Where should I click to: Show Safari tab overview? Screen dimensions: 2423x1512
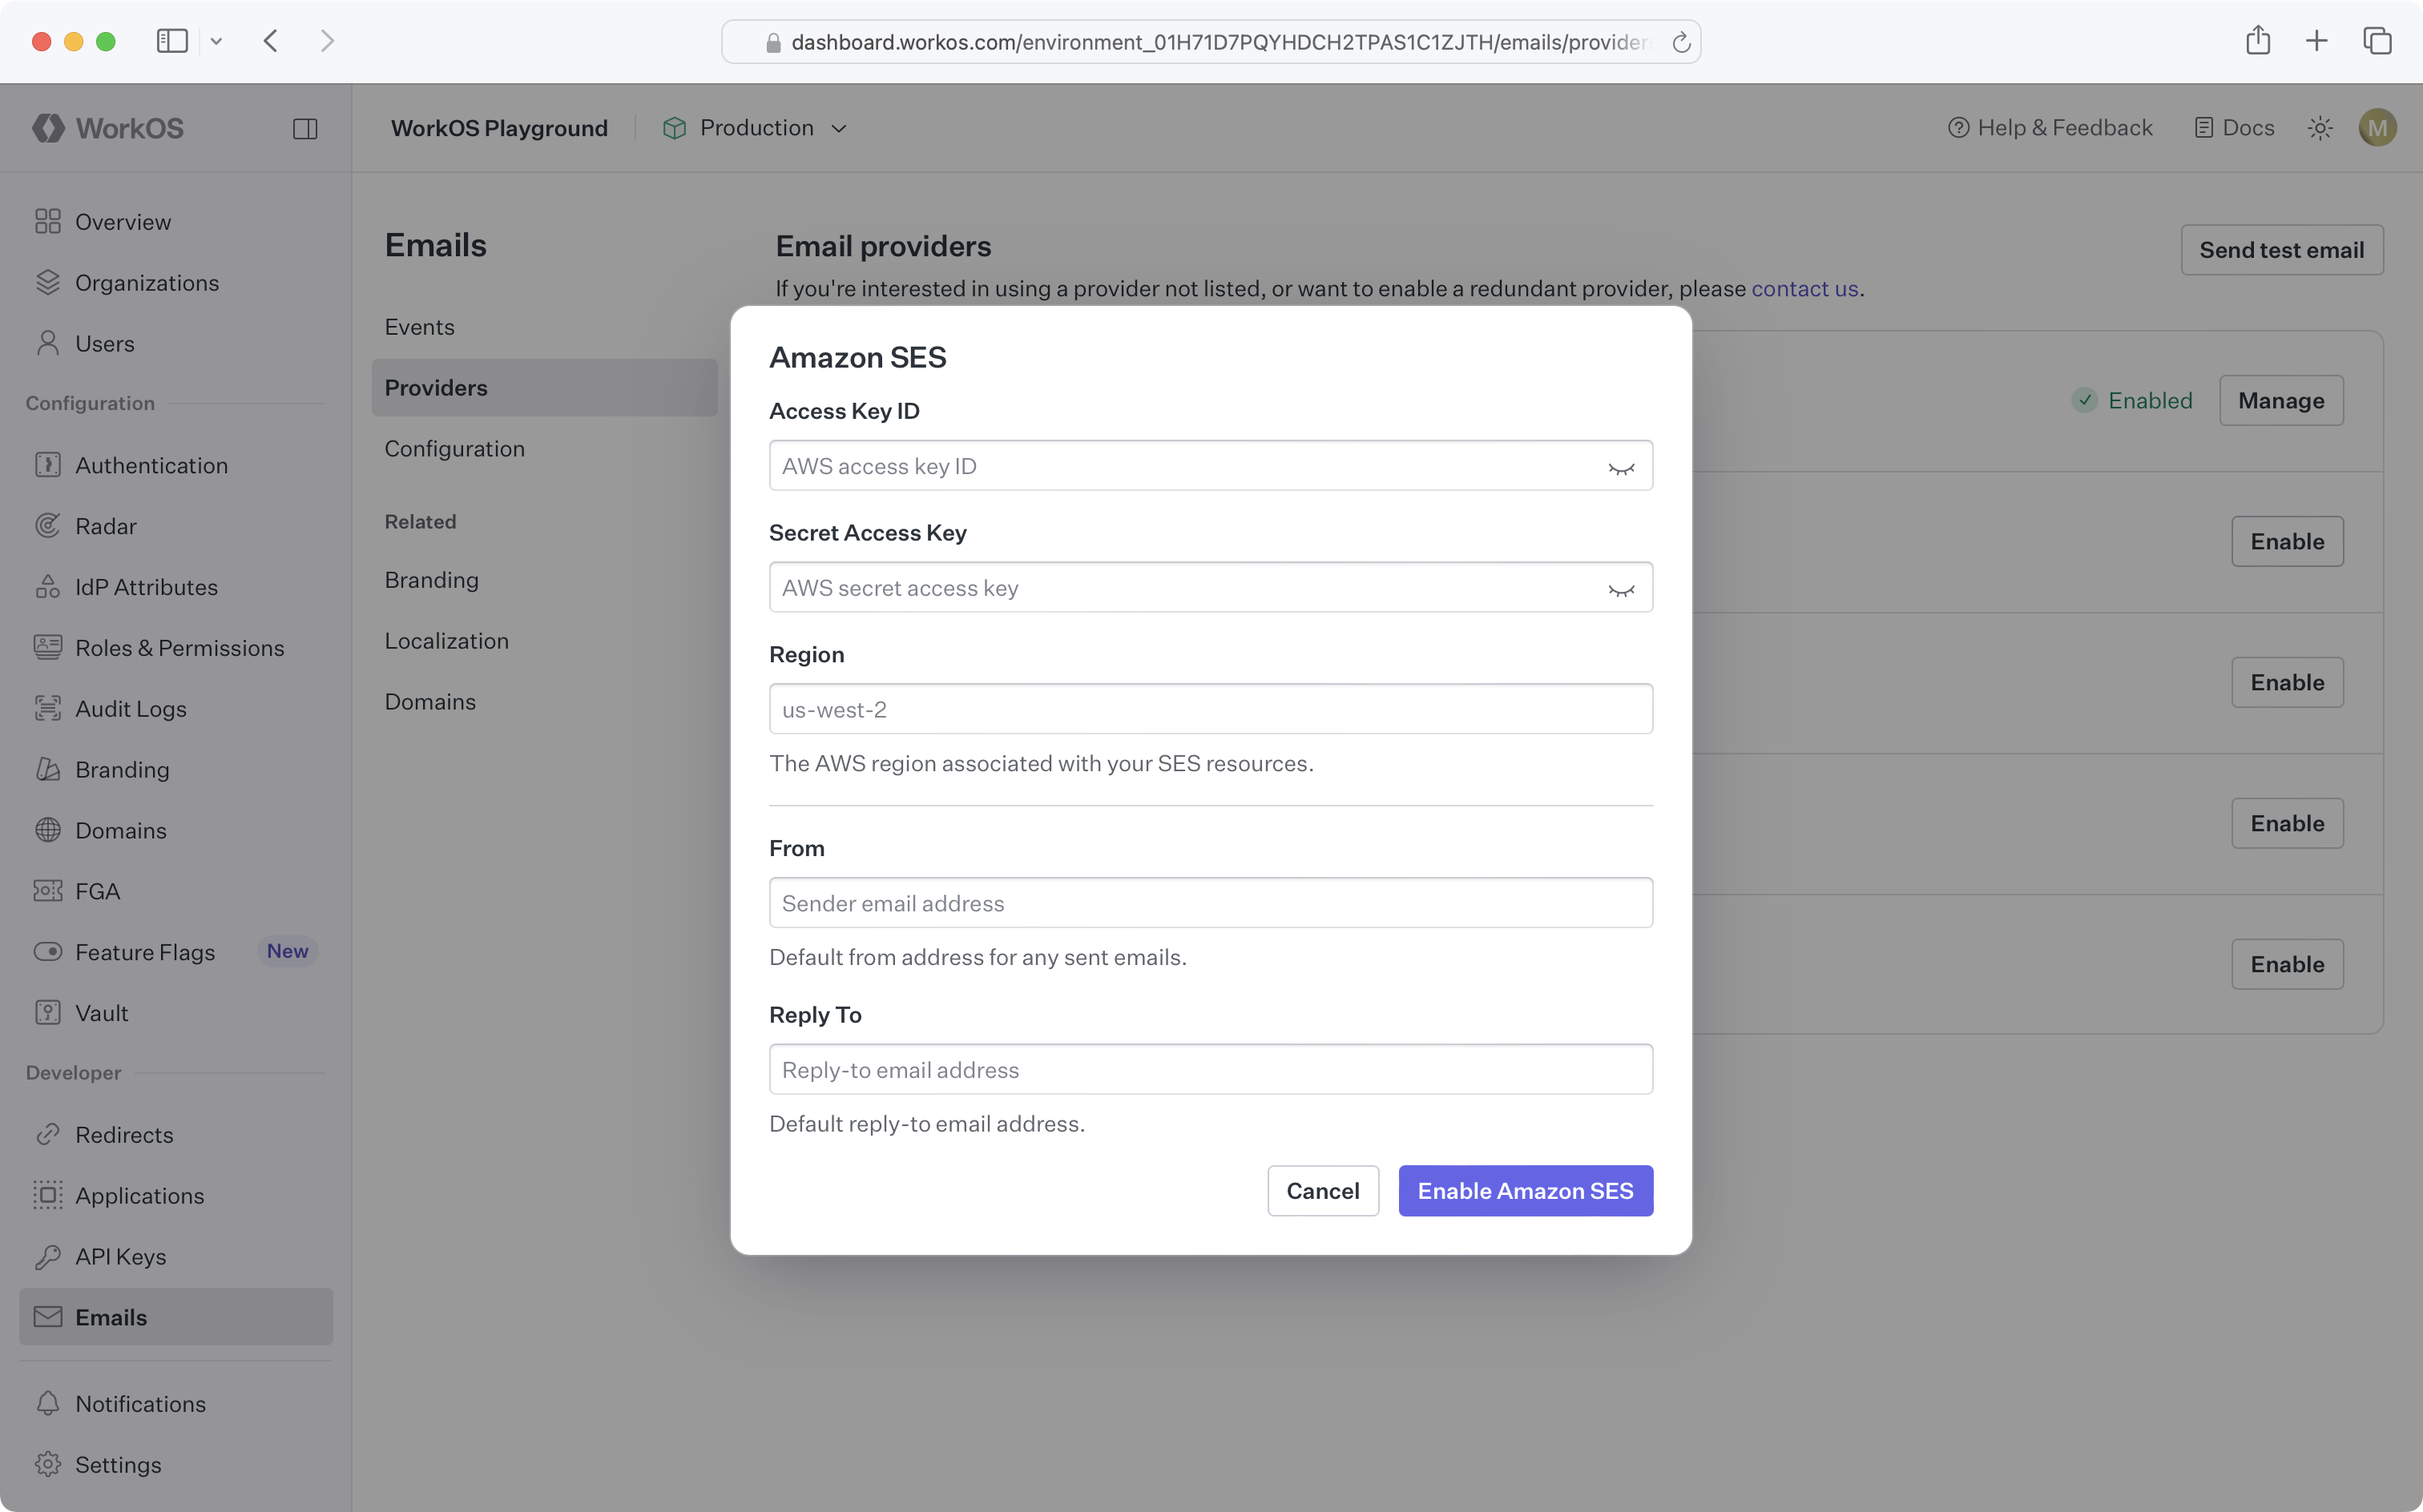coord(2377,41)
